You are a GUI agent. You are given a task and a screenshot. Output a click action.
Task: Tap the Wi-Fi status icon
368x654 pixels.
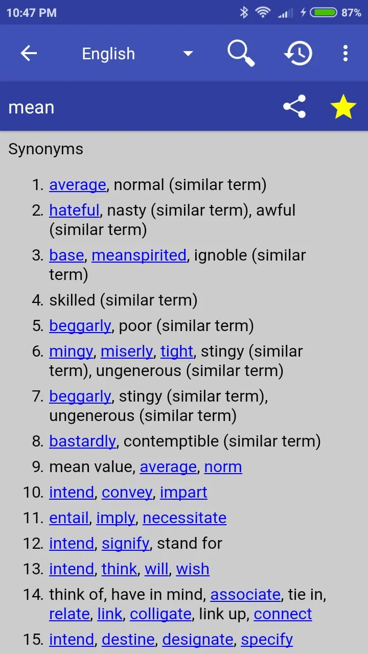coord(263,13)
